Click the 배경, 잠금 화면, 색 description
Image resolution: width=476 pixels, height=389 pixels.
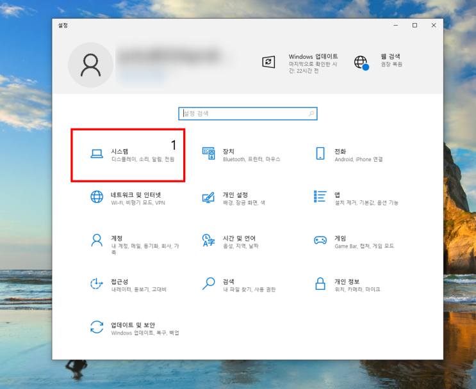click(244, 203)
